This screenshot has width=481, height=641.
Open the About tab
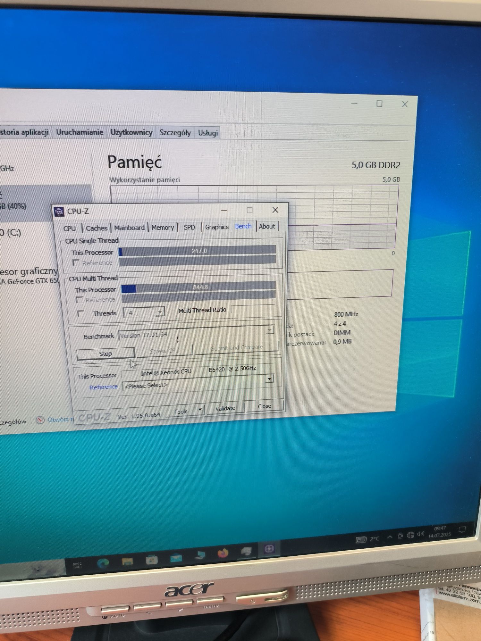point(267,226)
